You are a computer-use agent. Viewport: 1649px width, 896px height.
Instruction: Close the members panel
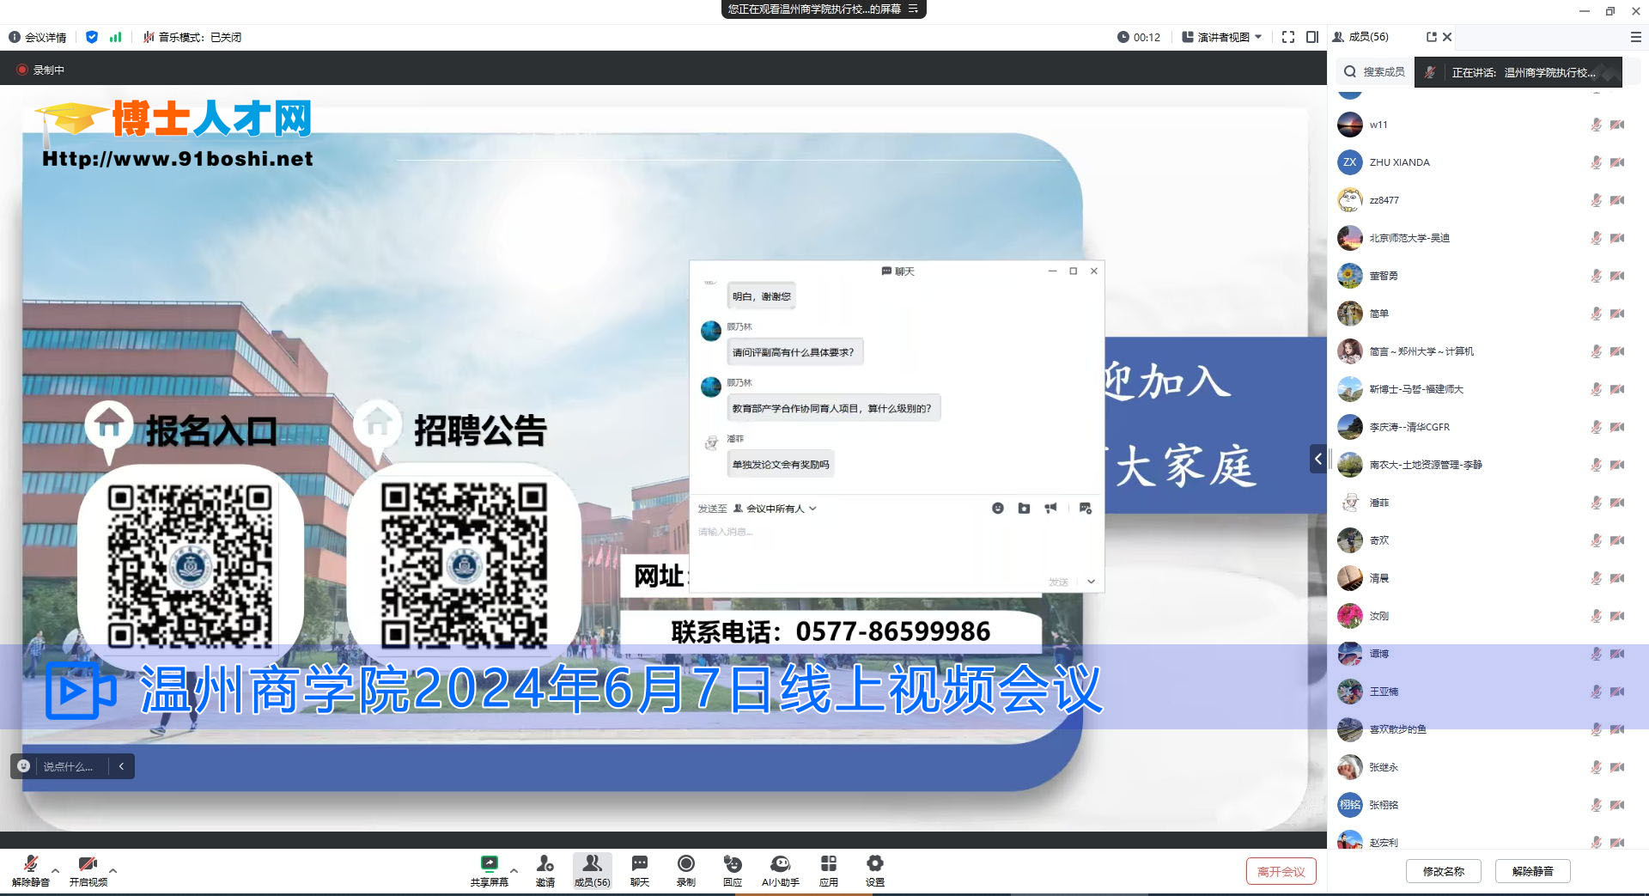tap(1447, 37)
